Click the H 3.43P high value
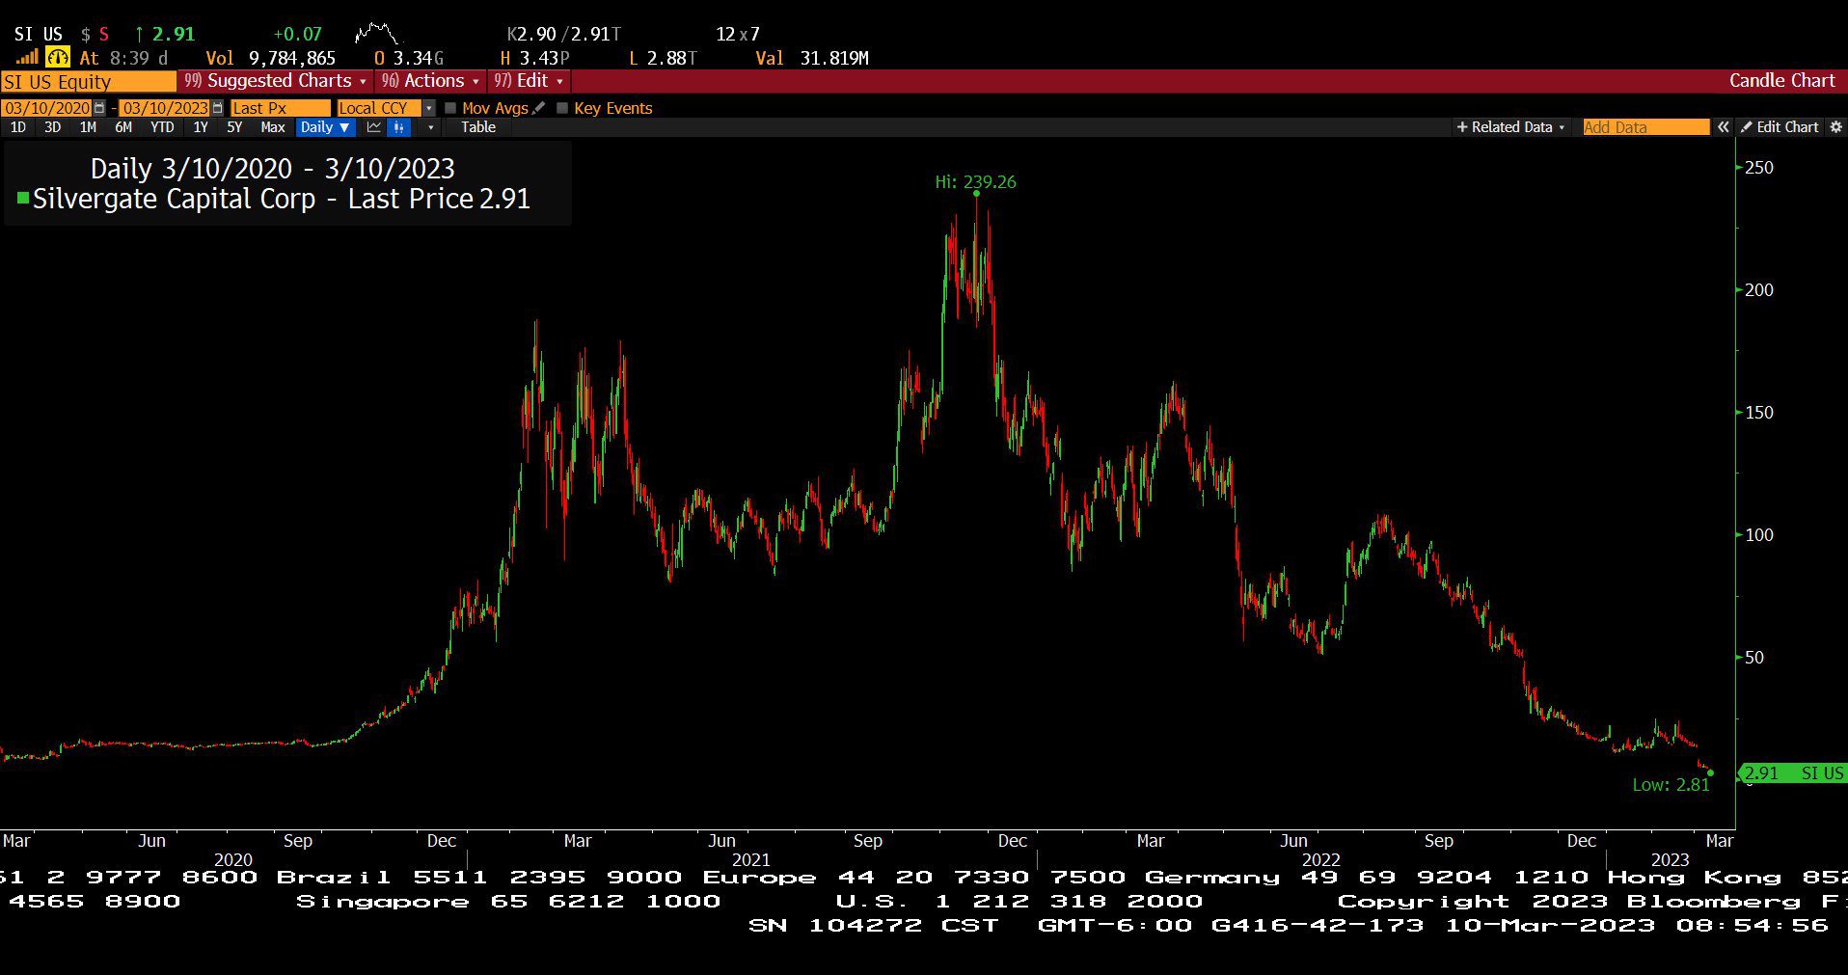Screen dimensions: 1848x975 tap(535, 59)
